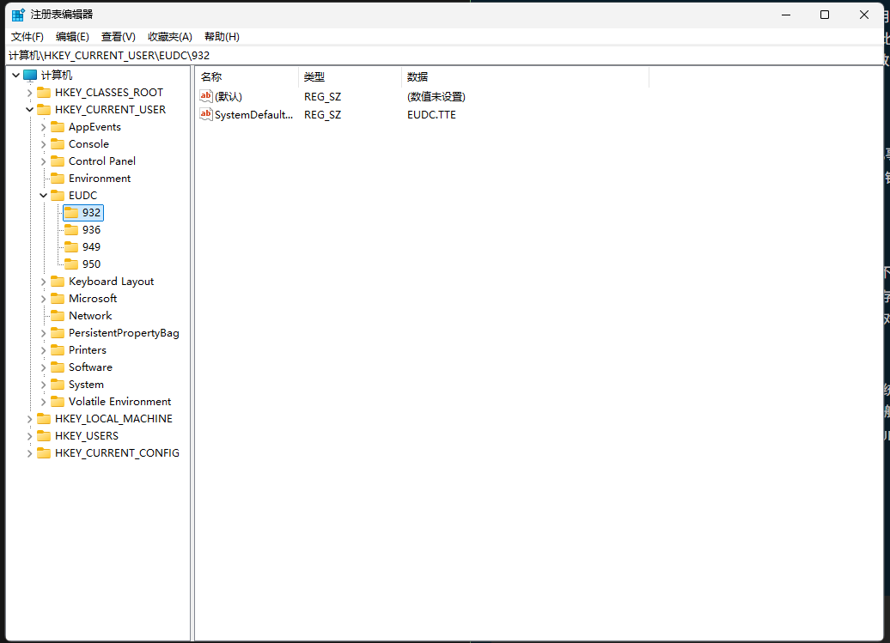Image resolution: width=890 pixels, height=643 pixels.
Task: Click the HKEY_CURRENT_USER folder icon
Action: pyautogui.click(x=44, y=109)
